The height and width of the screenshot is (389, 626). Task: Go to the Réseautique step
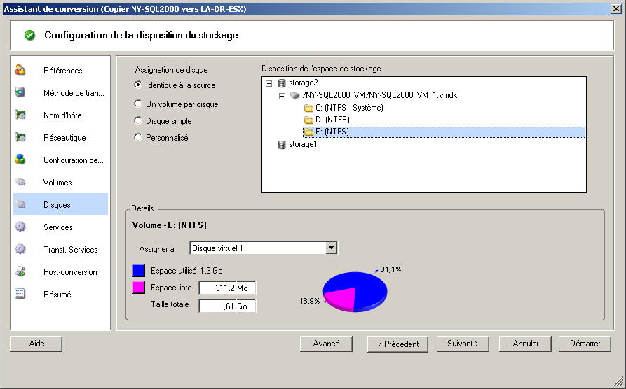[x=64, y=138]
